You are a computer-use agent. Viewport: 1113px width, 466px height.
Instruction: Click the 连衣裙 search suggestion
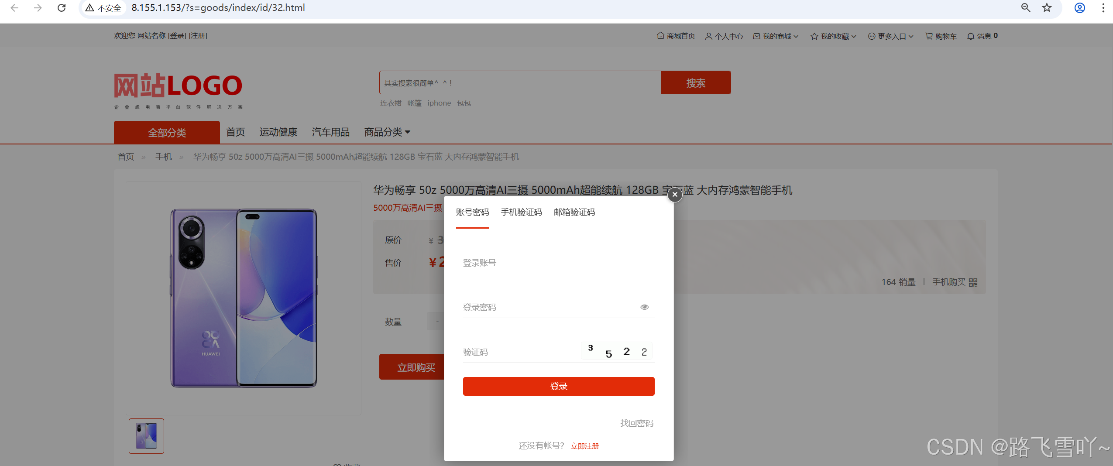(x=391, y=103)
